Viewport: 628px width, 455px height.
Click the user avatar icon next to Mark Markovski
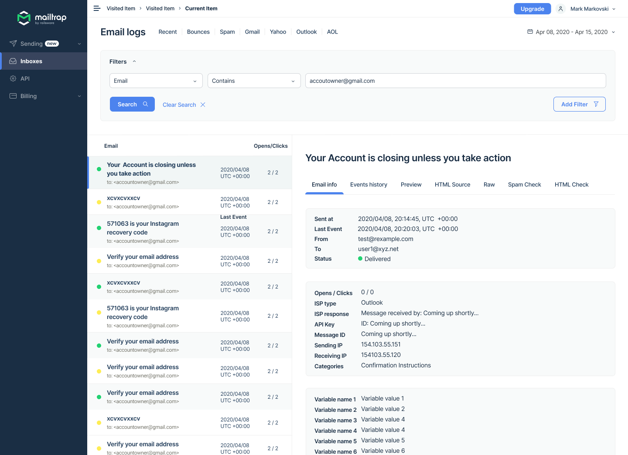[x=560, y=8]
